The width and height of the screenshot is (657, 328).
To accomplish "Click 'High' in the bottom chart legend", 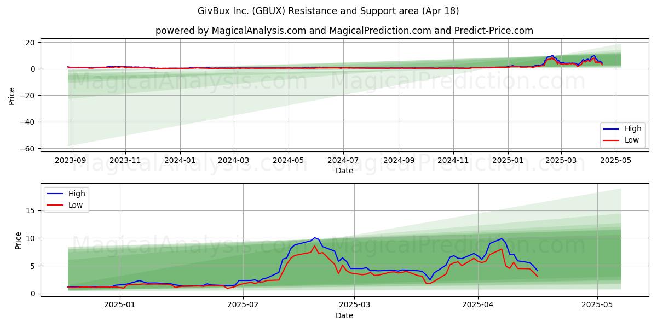I will click(x=77, y=194).
